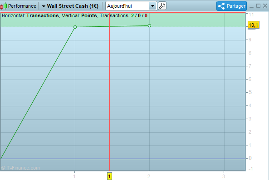Close the Performance window
This screenshot has height=180, width=269.
tap(265, 6)
